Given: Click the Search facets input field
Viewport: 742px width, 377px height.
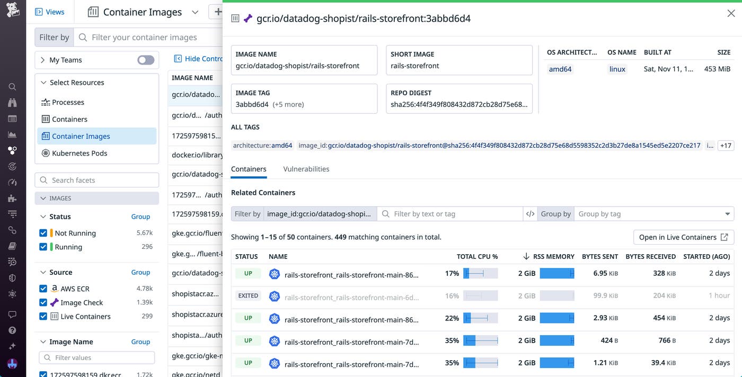Looking at the screenshot, I should click(x=101, y=180).
